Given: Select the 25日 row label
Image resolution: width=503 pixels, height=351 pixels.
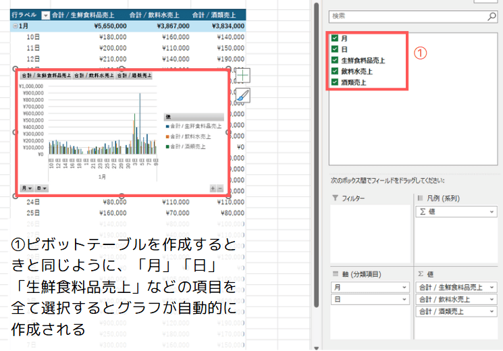Looking at the screenshot, I should point(33,213).
